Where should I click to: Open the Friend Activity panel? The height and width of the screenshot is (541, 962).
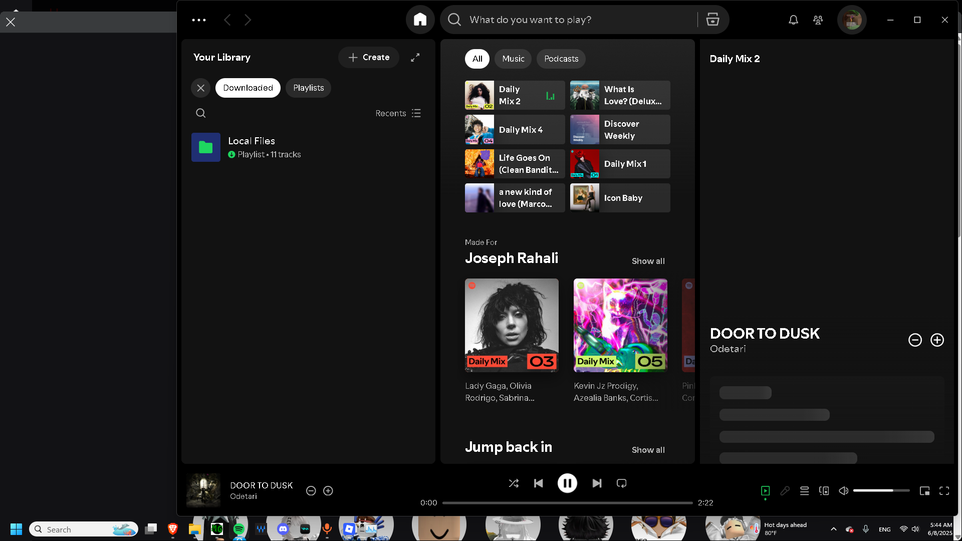pyautogui.click(x=818, y=20)
